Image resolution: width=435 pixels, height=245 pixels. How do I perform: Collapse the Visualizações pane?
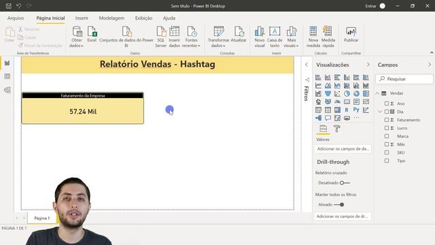(368, 65)
